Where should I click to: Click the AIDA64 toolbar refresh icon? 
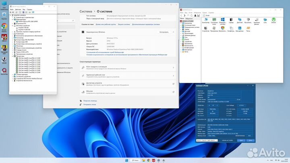coord(192,16)
